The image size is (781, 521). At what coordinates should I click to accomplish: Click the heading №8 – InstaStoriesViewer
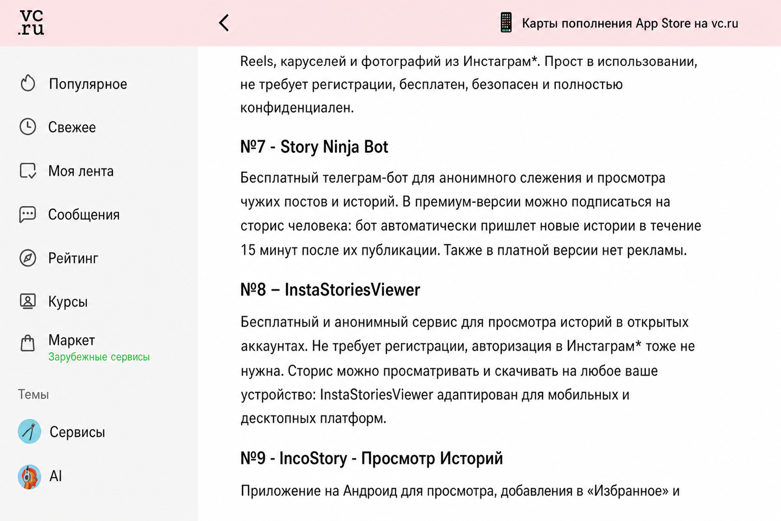[x=330, y=290]
